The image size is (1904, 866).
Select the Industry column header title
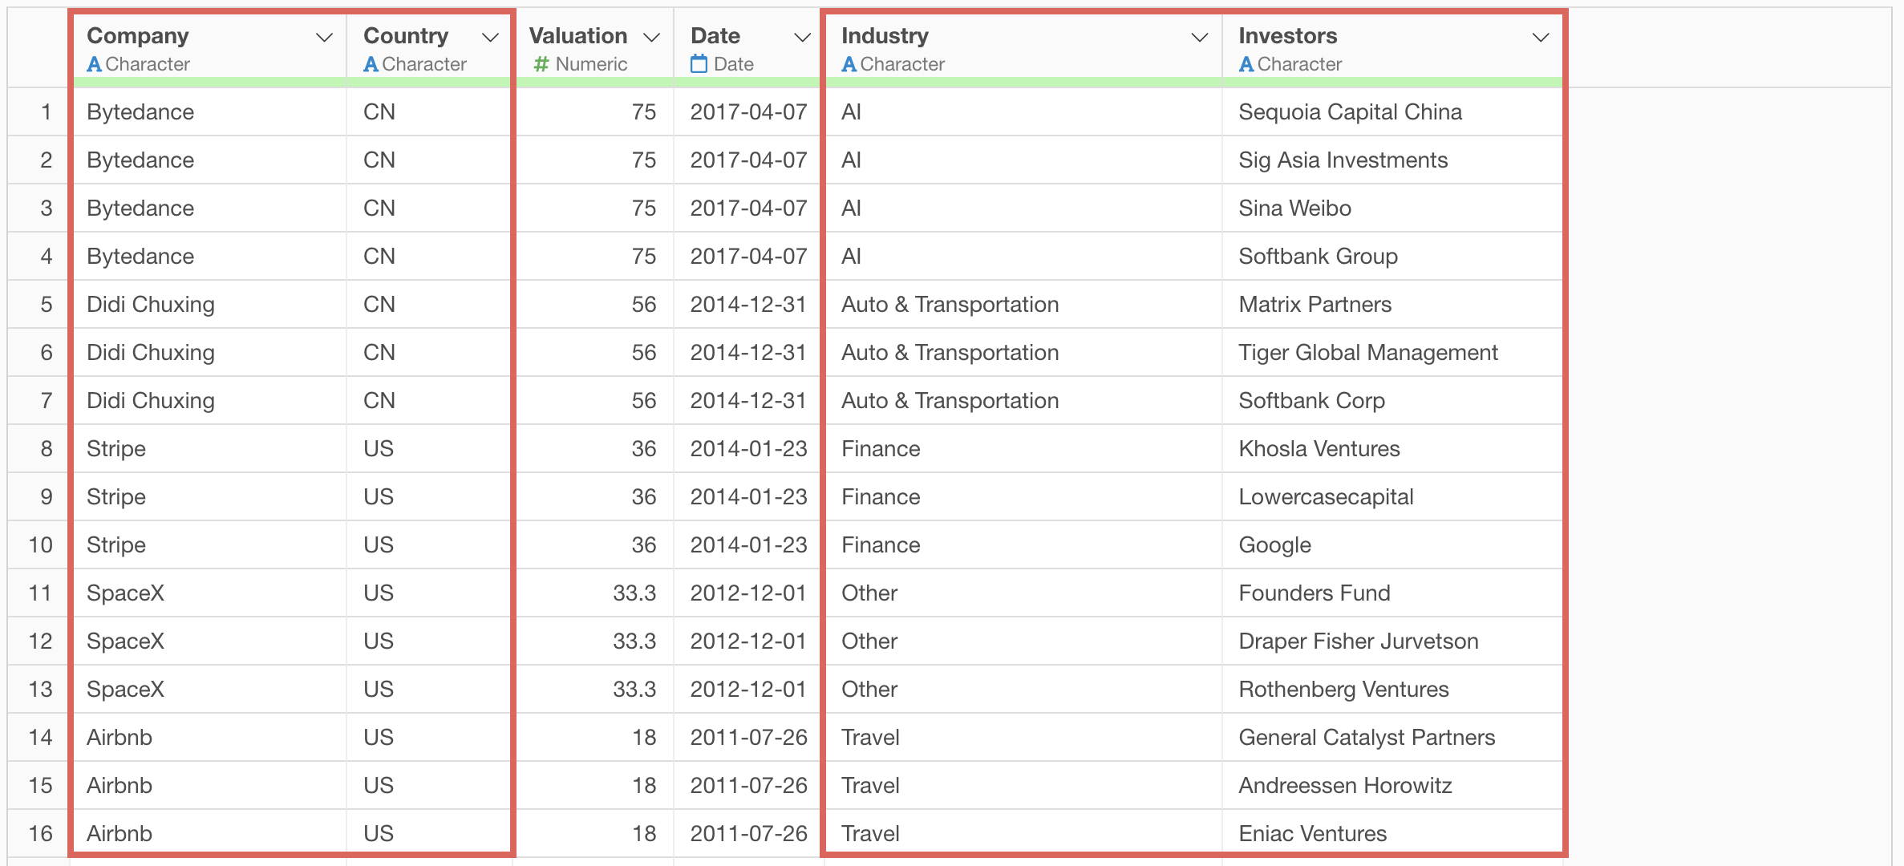coord(885,36)
